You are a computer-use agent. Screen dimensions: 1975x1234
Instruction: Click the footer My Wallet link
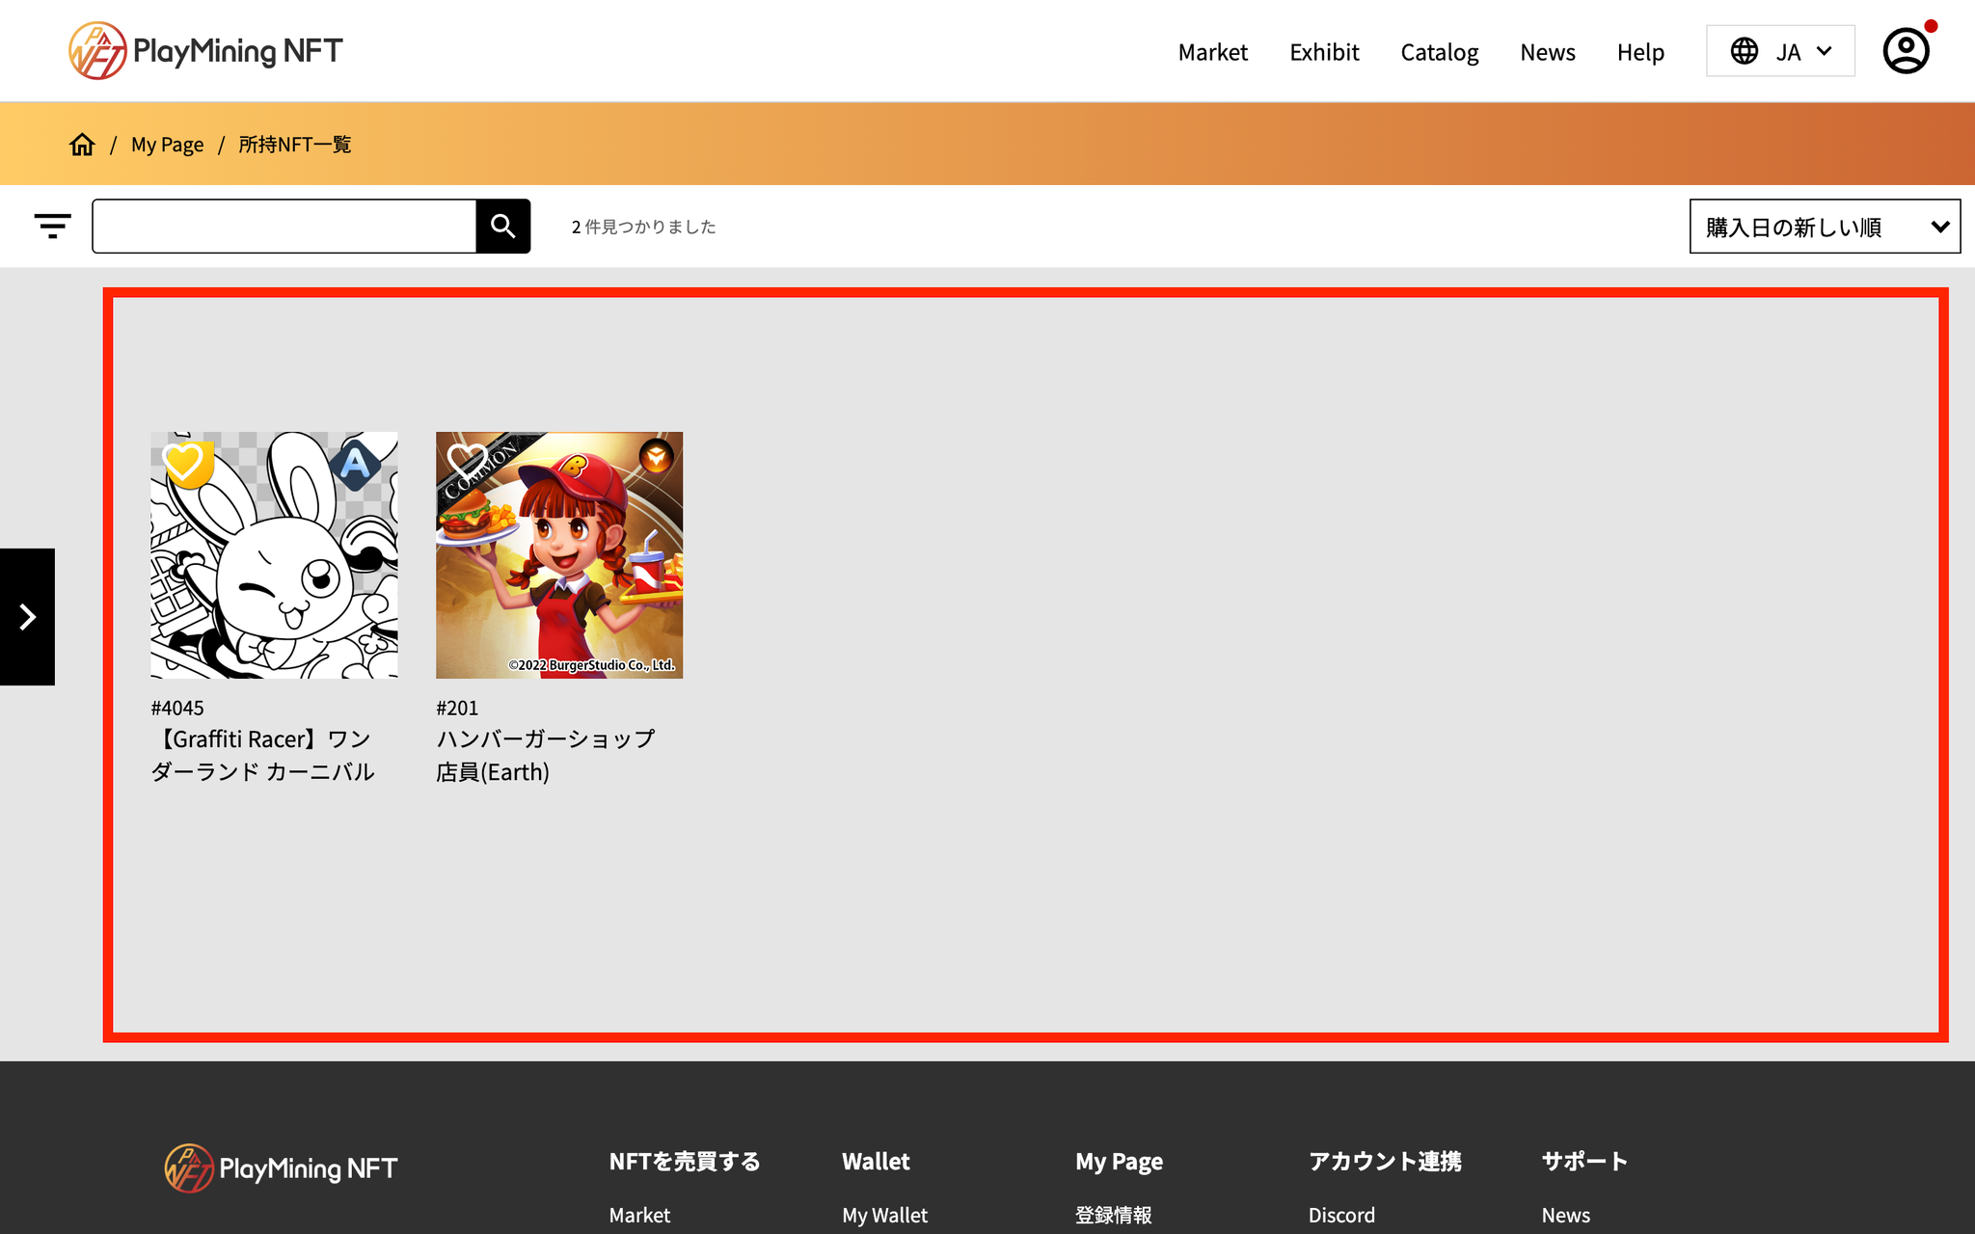pyautogui.click(x=885, y=1216)
